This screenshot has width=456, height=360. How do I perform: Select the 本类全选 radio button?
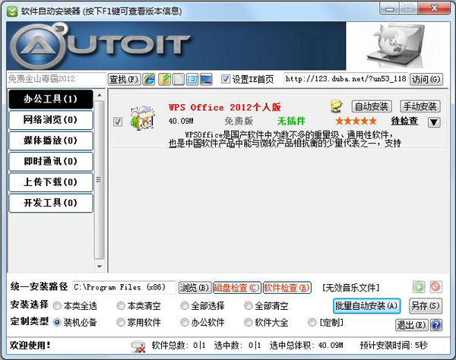(57, 306)
